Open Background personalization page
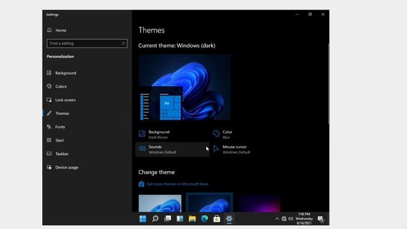The height and width of the screenshot is (229, 407). pyautogui.click(x=62, y=73)
